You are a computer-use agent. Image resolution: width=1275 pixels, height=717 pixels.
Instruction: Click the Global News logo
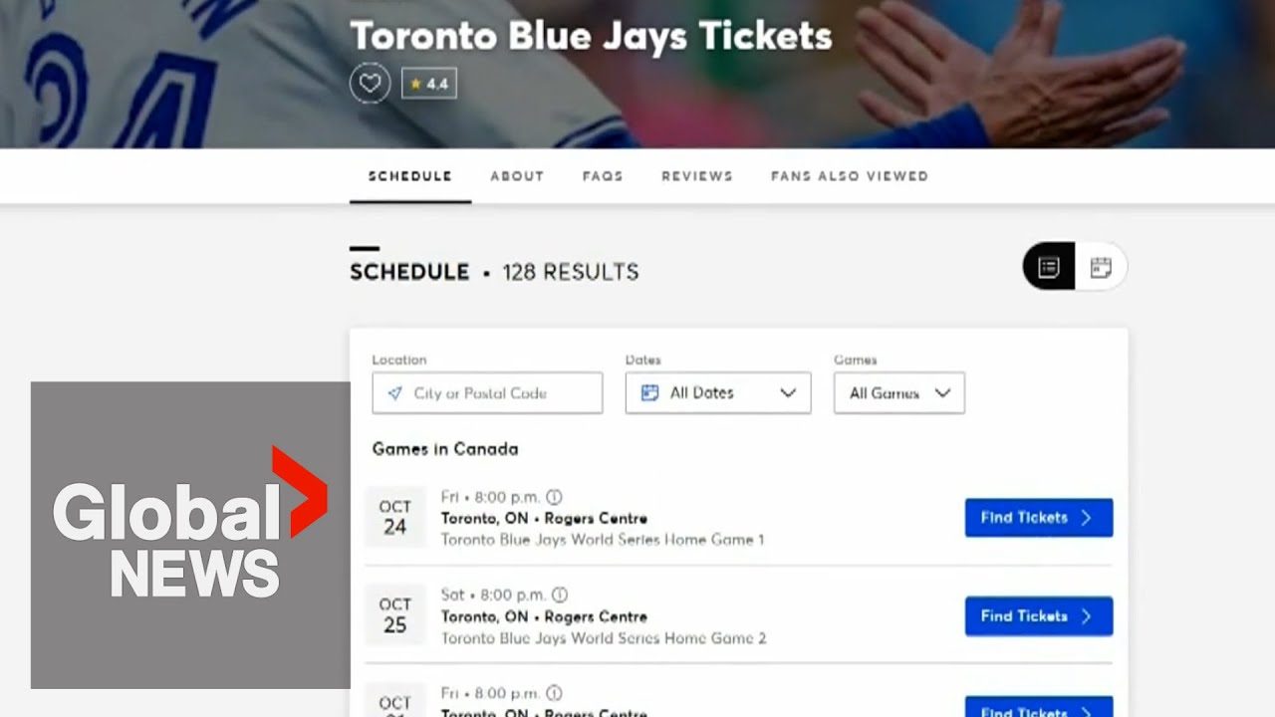click(x=189, y=535)
